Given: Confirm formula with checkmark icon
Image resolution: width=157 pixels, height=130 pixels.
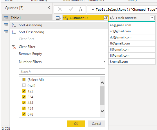Looking at the screenshot, I should (x=71, y=9).
